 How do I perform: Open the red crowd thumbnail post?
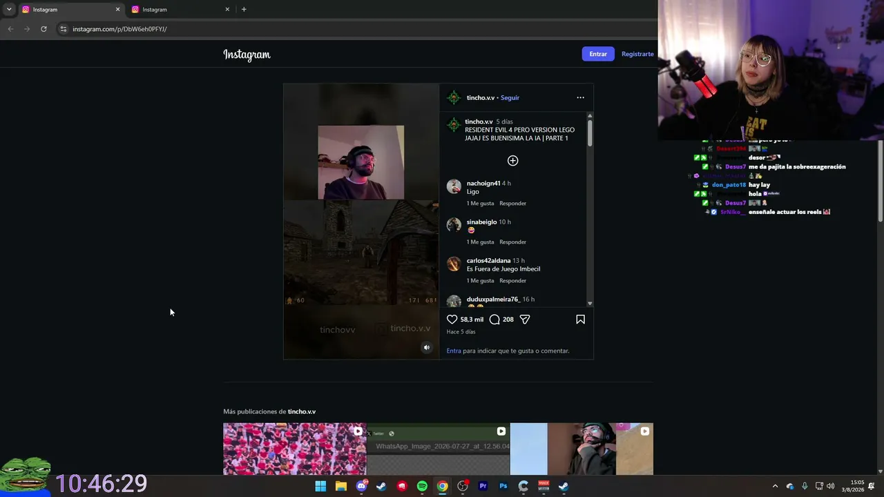(295, 449)
